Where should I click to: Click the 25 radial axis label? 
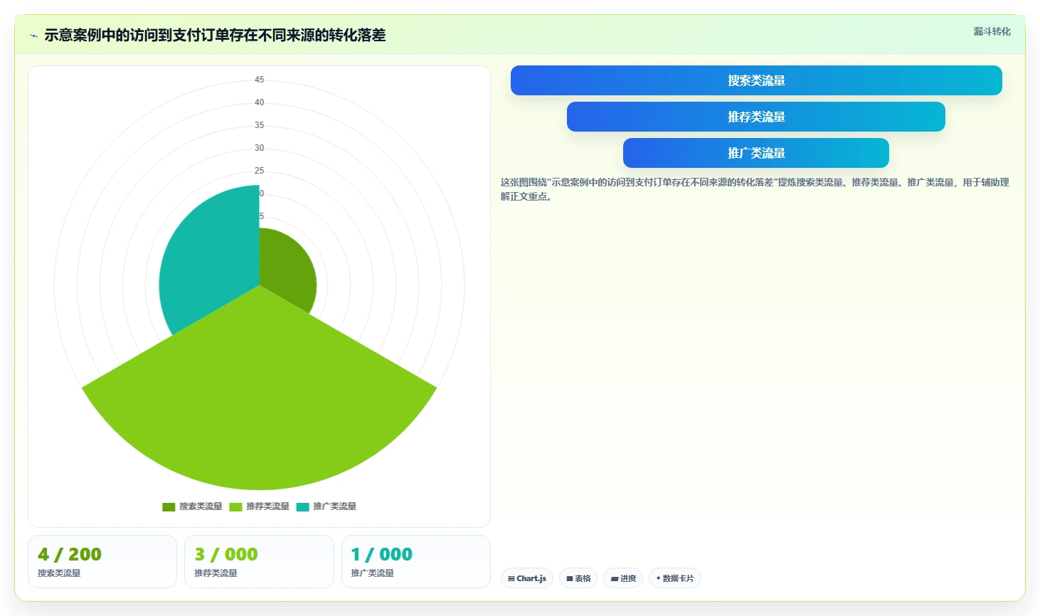(260, 171)
